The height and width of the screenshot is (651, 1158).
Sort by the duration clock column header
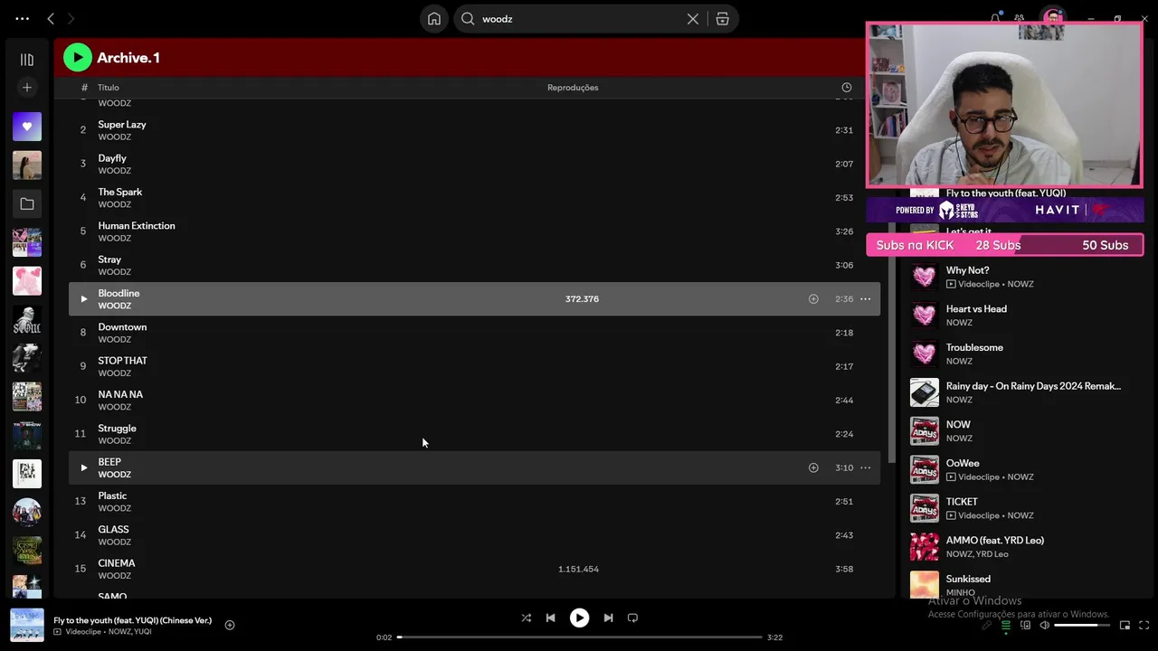pyautogui.click(x=847, y=88)
